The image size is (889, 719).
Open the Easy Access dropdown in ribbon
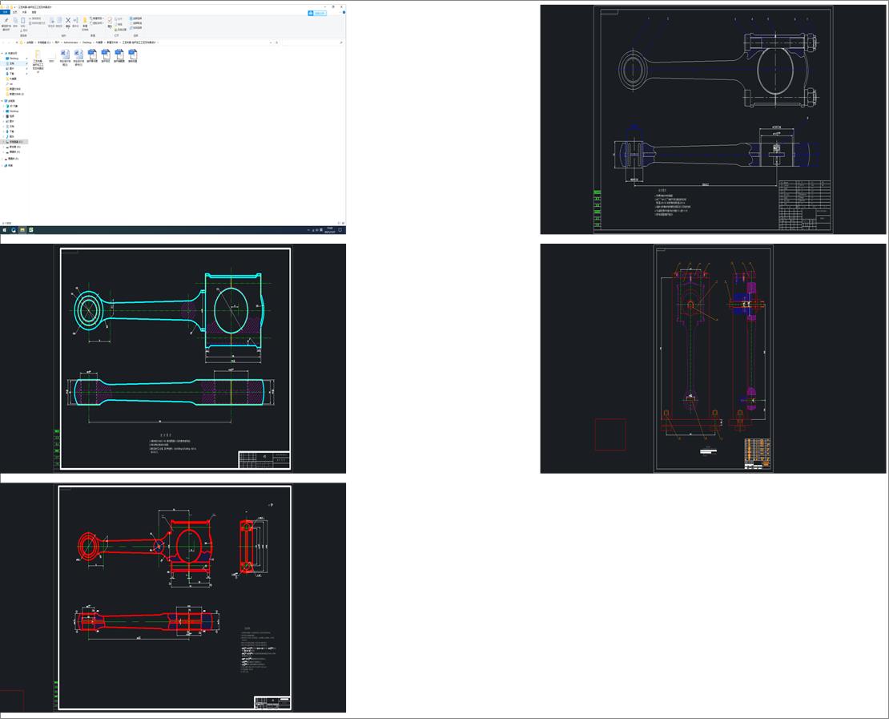[x=97, y=23]
